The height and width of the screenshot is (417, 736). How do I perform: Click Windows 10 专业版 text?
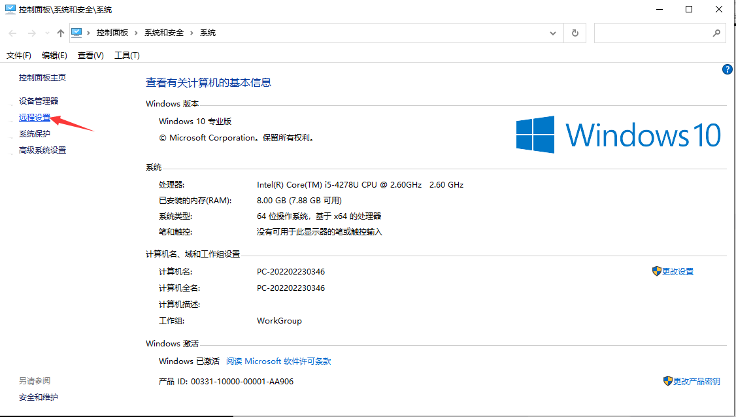coord(195,121)
